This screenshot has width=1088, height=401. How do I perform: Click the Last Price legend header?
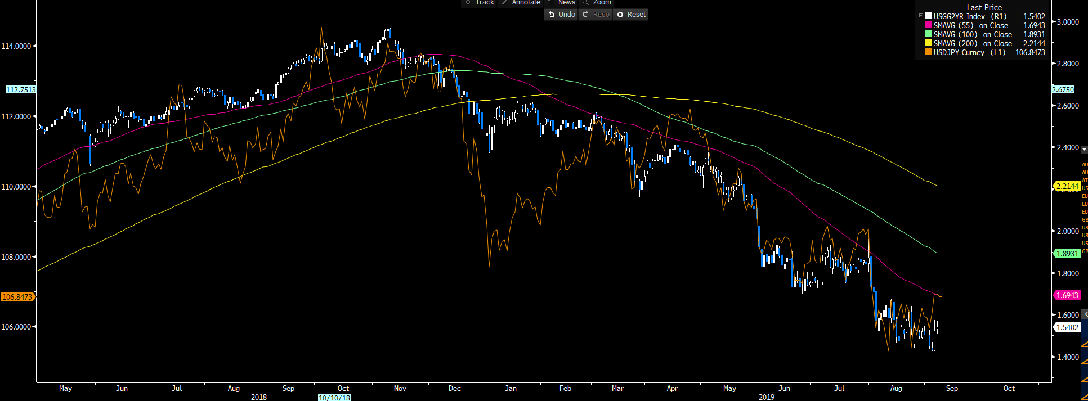pyautogui.click(x=984, y=7)
